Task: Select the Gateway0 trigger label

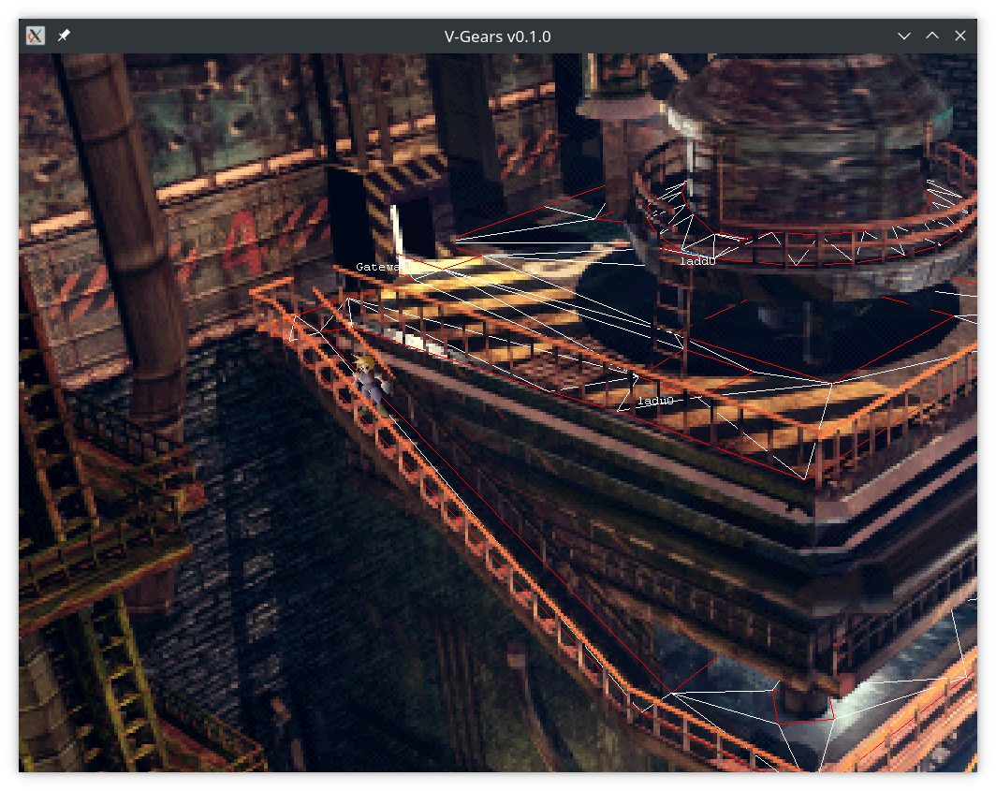Action: coord(386,267)
